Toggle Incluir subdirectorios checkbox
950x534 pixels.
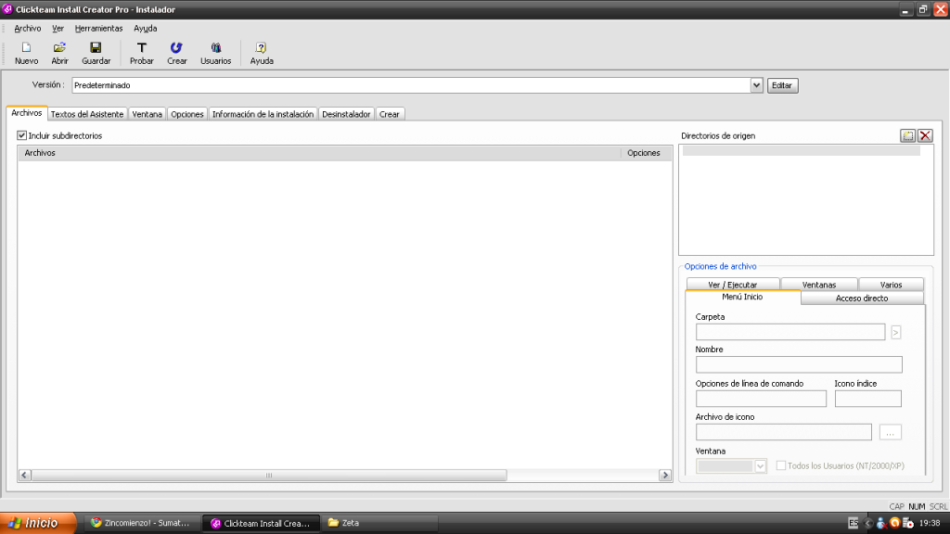click(22, 135)
